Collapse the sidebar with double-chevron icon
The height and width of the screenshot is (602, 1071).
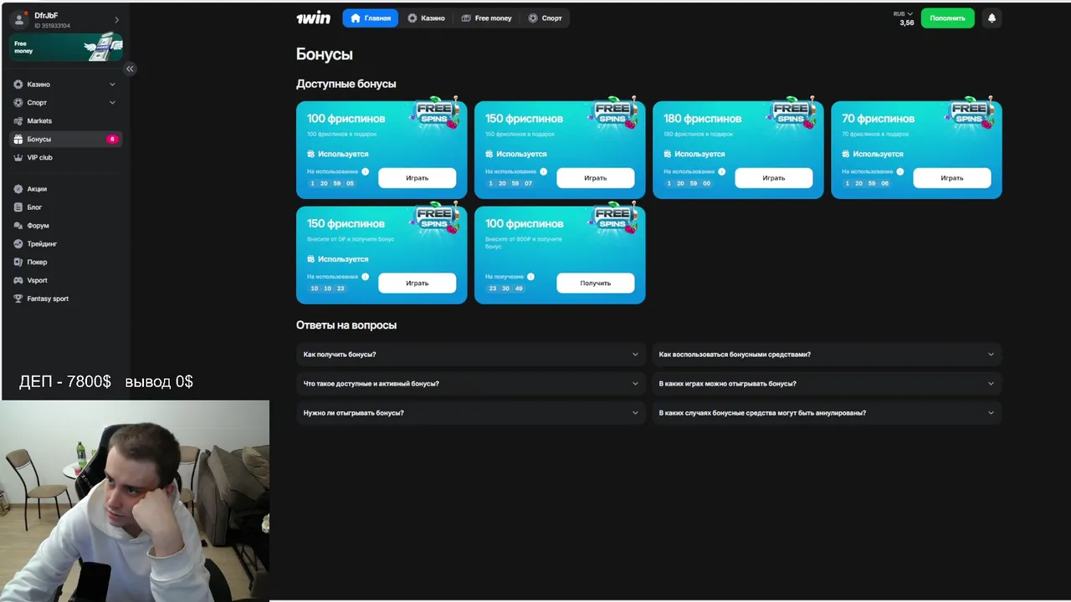point(130,69)
